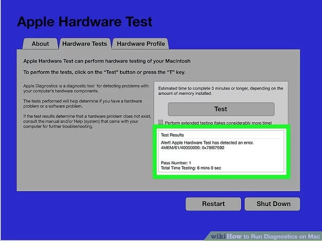Click the Test Results heading
The height and width of the screenshot is (241, 322).
pyautogui.click(x=172, y=135)
